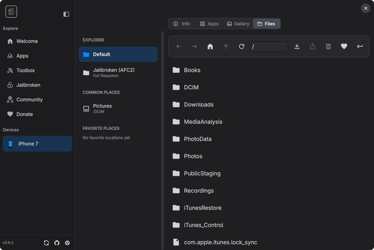The height and width of the screenshot is (250, 374).
Task: Open the PhotoData folder
Action: tap(269, 139)
